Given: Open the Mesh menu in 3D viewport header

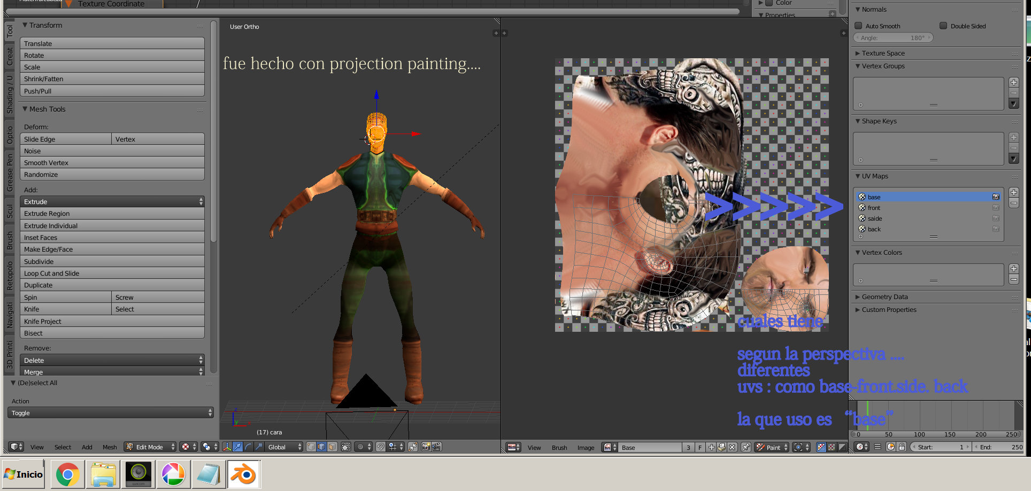Looking at the screenshot, I should (110, 447).
